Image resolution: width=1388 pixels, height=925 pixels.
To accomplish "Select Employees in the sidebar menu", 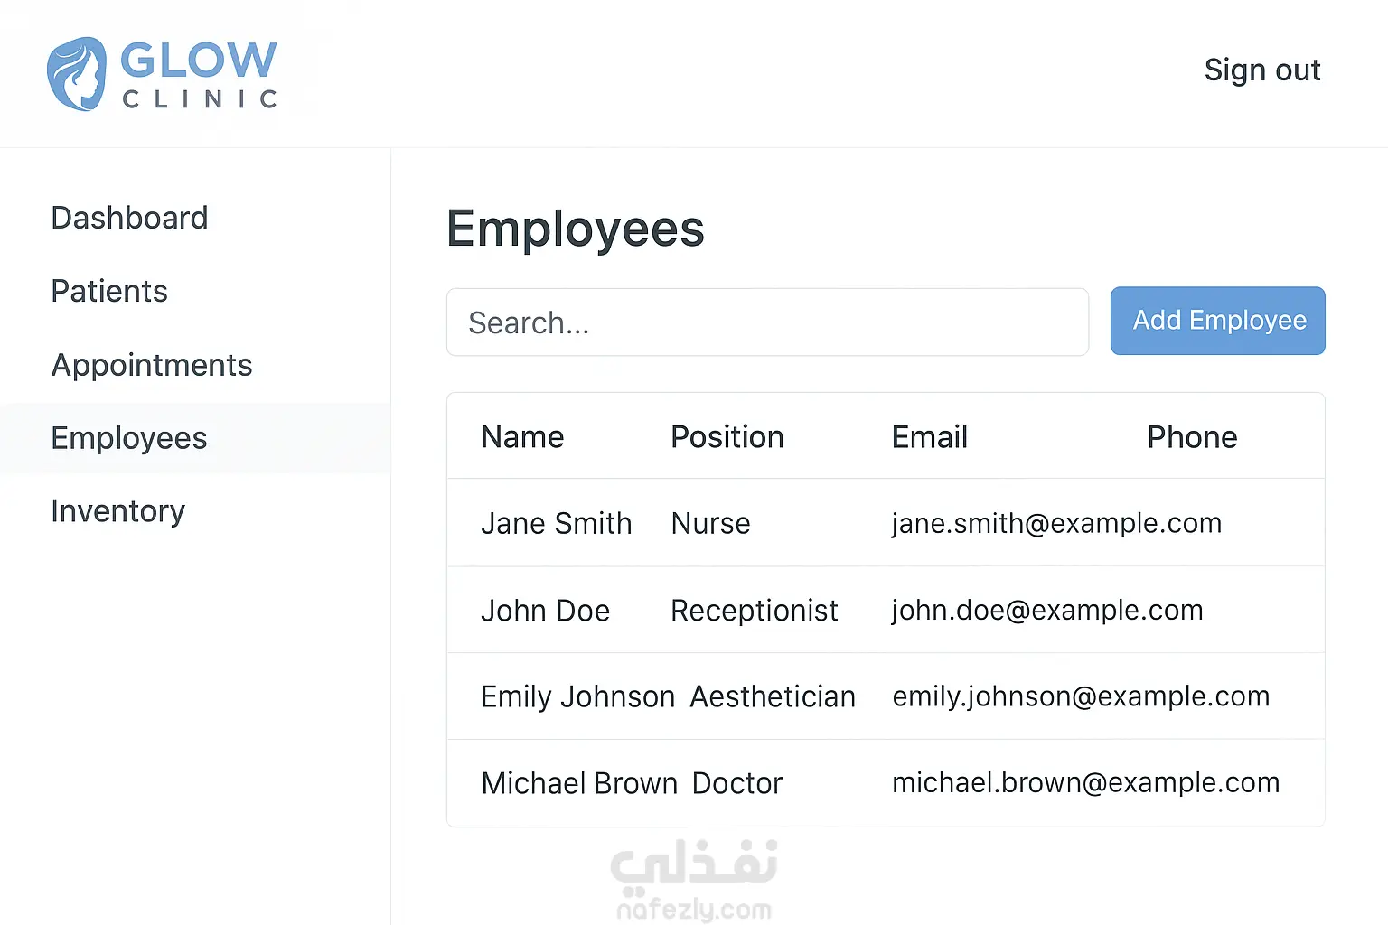I will click(195, 438).
